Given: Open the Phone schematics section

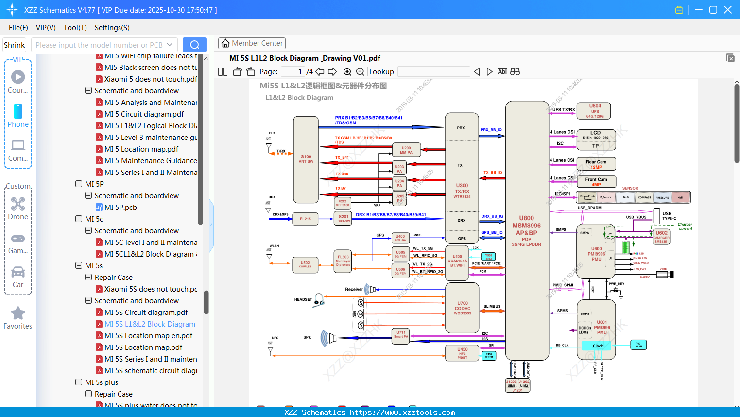Looking at the screenshot, I should coord(18,113).
